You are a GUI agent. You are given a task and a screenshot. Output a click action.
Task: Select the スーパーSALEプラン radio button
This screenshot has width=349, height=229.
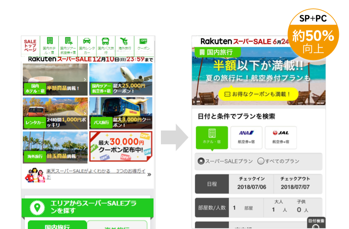[x=201, y=161]
